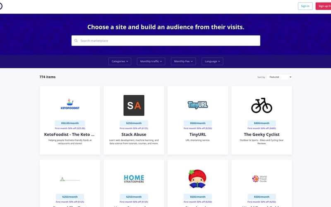The height and width of the screenshot is (207, 331).
Task: Open the Sort by Featured selector
Action: point(280,77)
